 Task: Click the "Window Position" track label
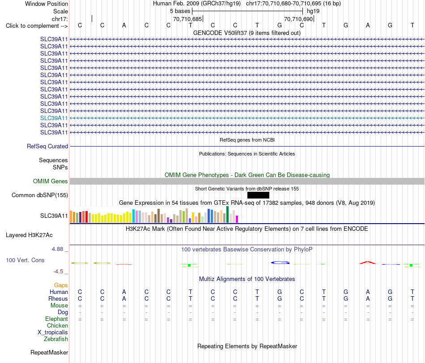(47, 4)
